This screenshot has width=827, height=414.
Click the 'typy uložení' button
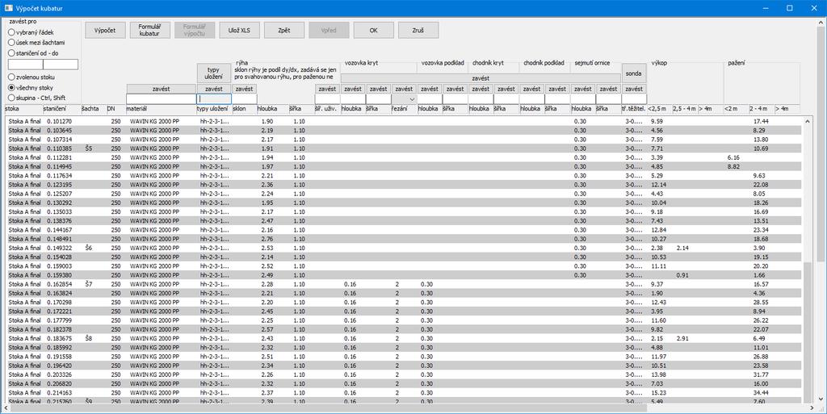pyautogui.click(x=213, y=73)
